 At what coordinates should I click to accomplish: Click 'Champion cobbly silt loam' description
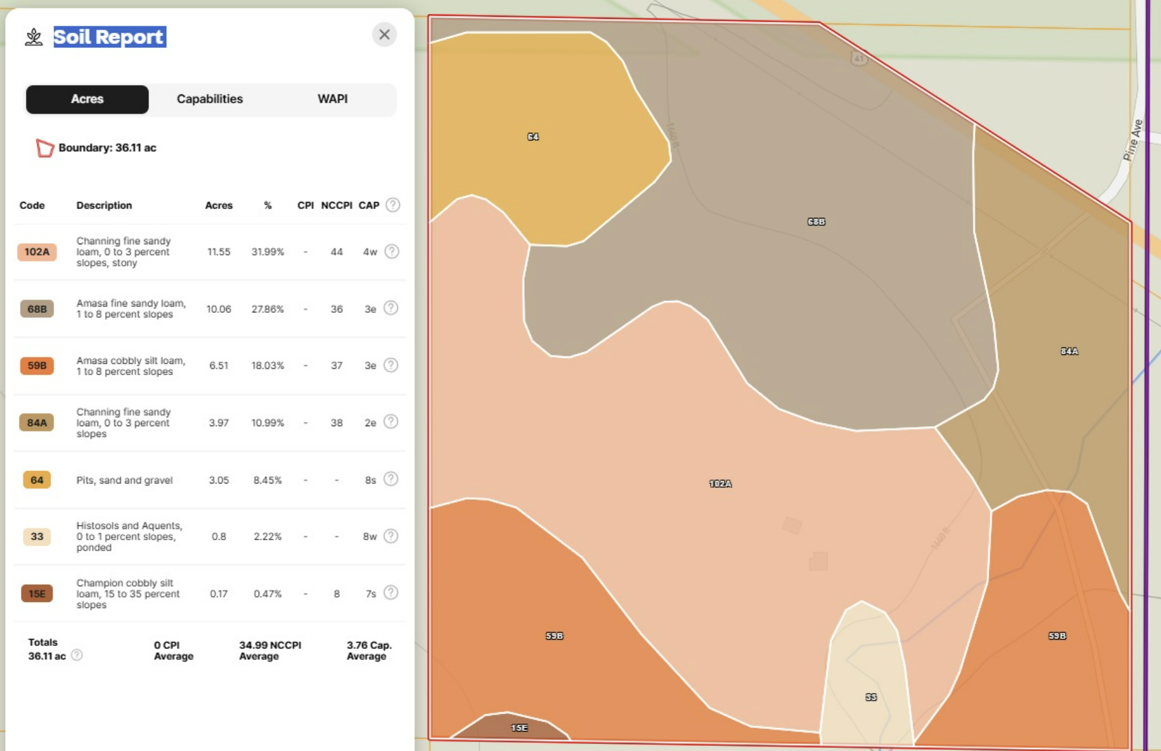[x=128, y=594]
